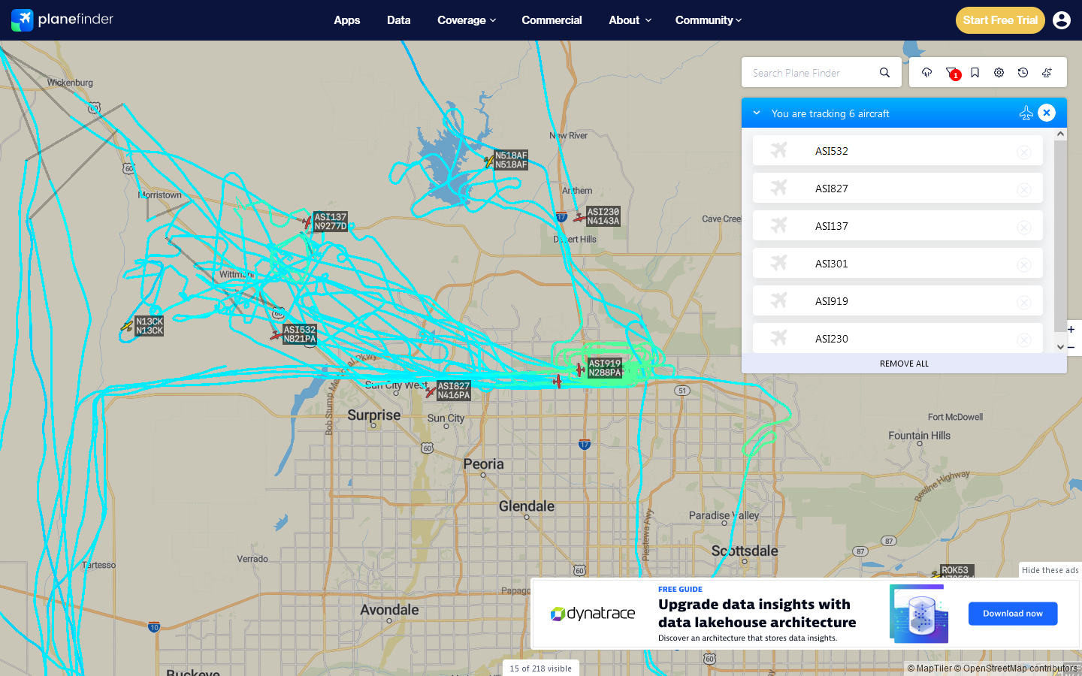Viewport: 1082px width, 676px height.
Task: Click the plane icon beside ASI137
Action: click(779, 225)
